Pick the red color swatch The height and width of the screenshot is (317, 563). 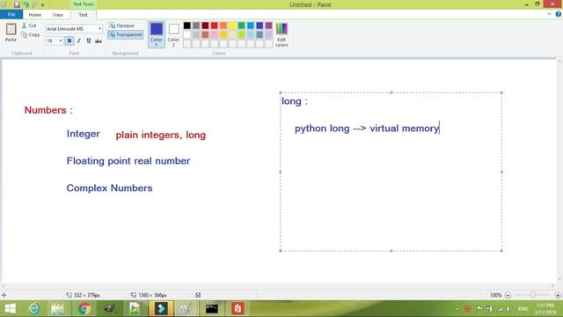point(215,26)
